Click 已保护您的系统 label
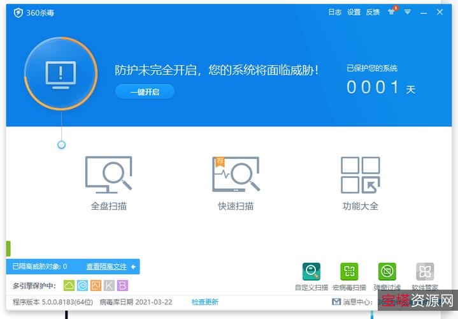Viewport: 458px width, 319px height. pyautogui.click(x=372, y=68)
